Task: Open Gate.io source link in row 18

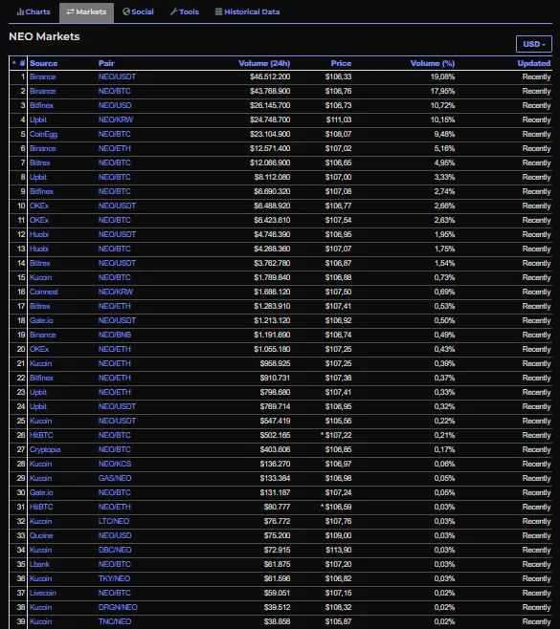Action: [x=41, y=320]
